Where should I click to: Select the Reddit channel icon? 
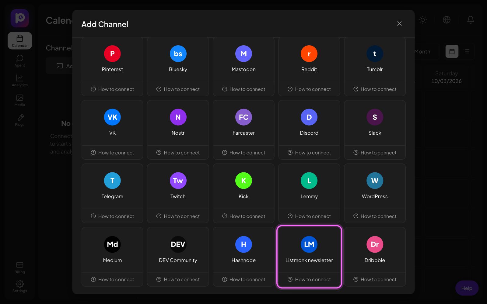309,54
